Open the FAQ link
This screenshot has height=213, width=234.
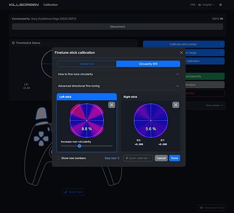tap(192, 5)
